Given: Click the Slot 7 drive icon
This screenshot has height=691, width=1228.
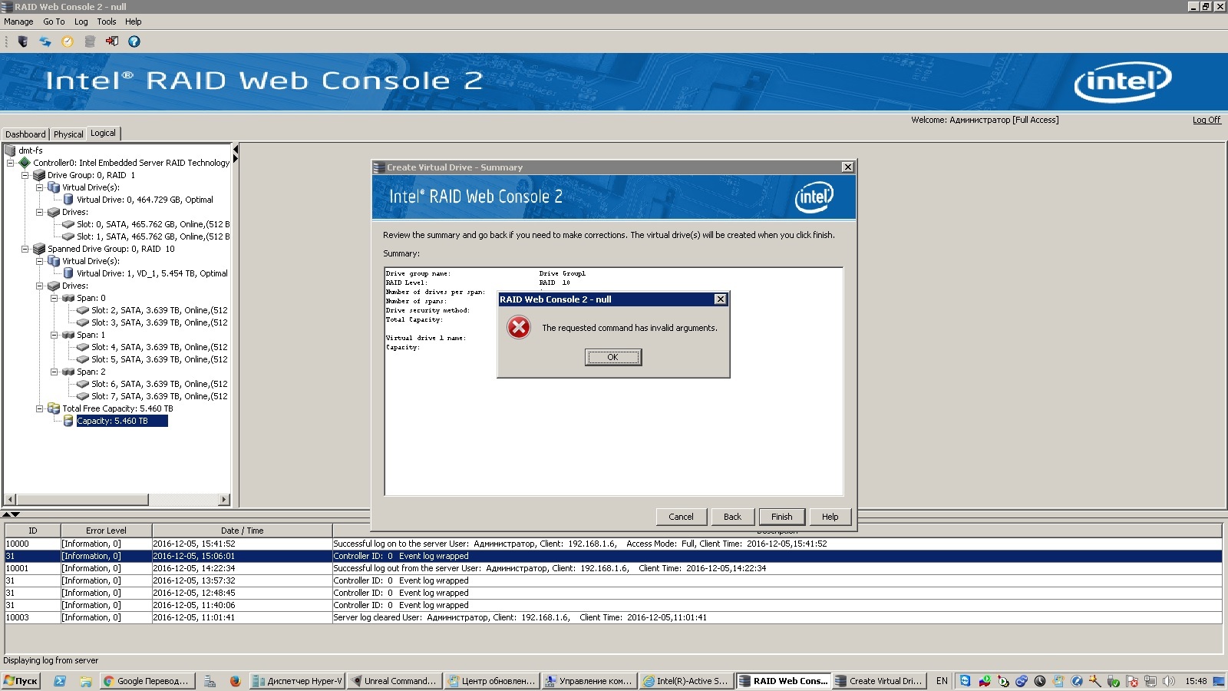Looking at the screenshot, I should (83, 396).
